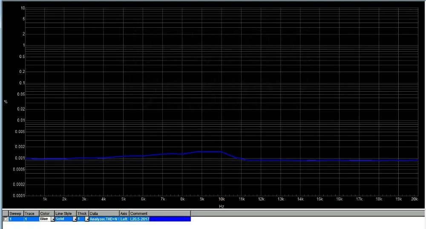Select the thickness value 1 cell
Viewport: 426px width, 229px height.
pyautogui.click(x=81, y=219)
